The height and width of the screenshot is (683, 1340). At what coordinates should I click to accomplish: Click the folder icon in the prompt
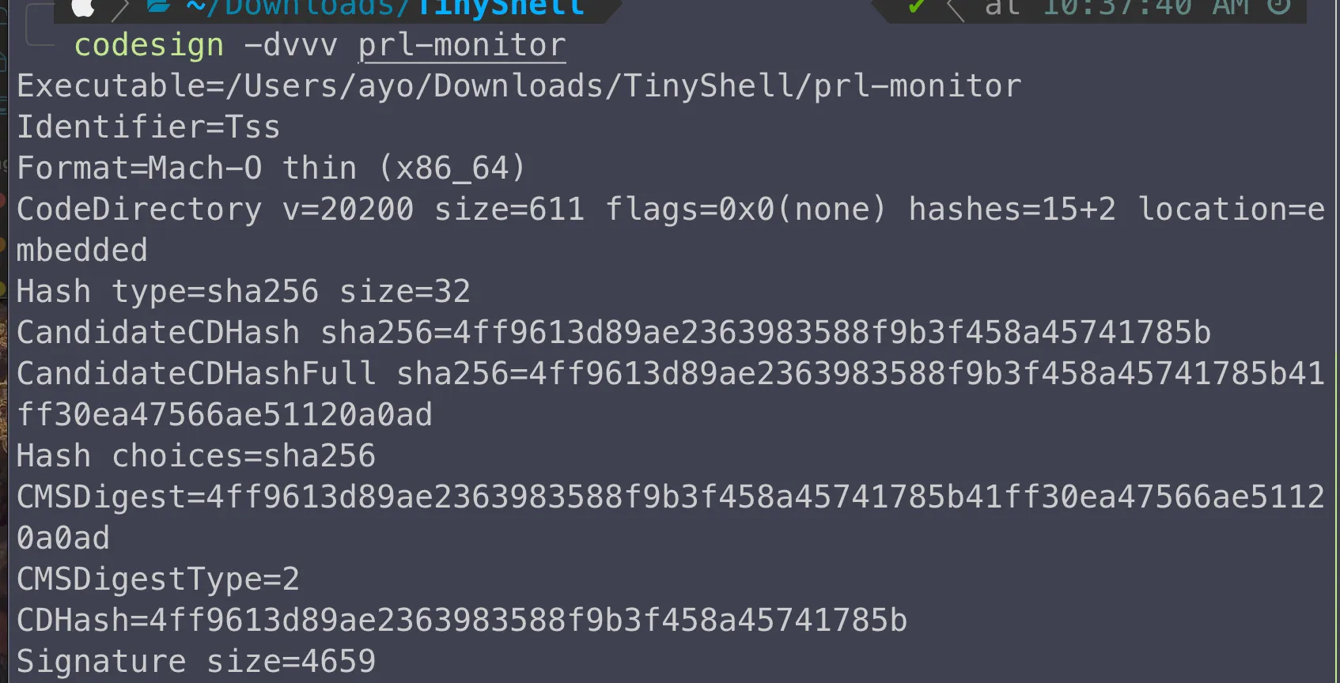coord(159,6)
